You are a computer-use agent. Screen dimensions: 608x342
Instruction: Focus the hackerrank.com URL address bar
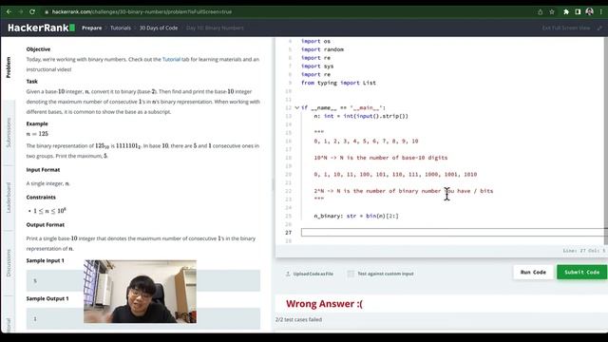142,12
